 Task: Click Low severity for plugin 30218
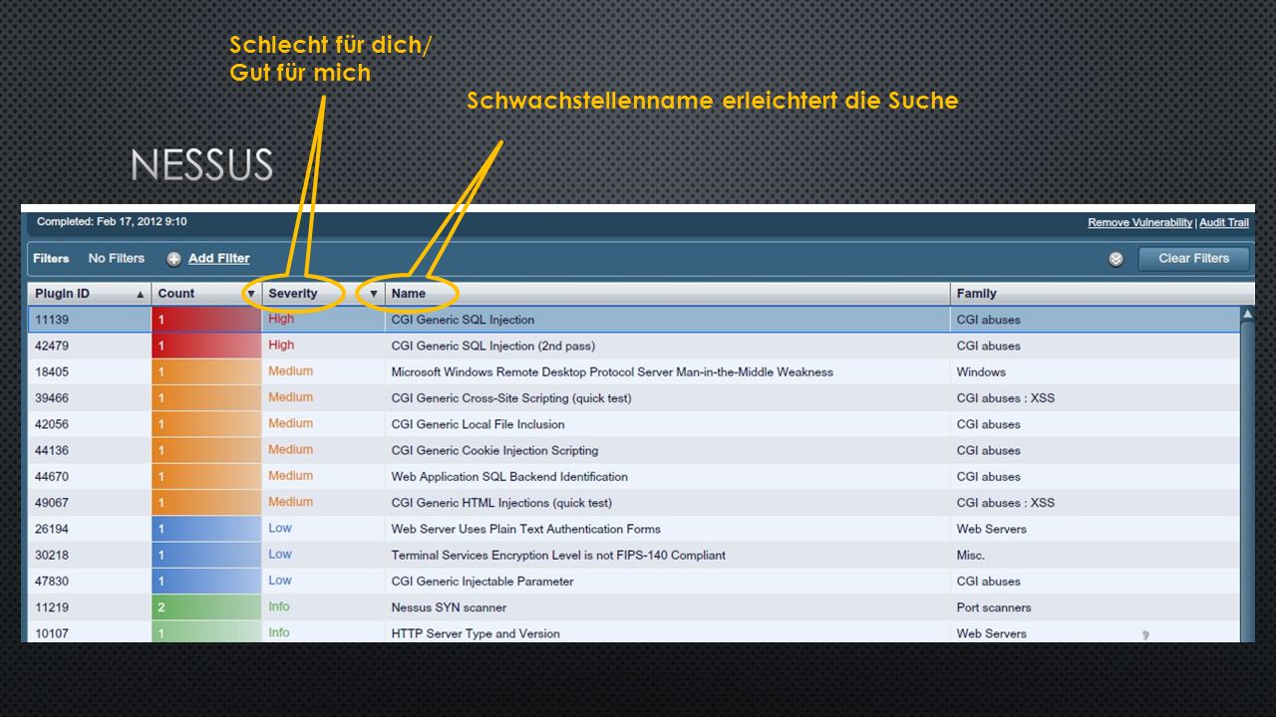280,554
